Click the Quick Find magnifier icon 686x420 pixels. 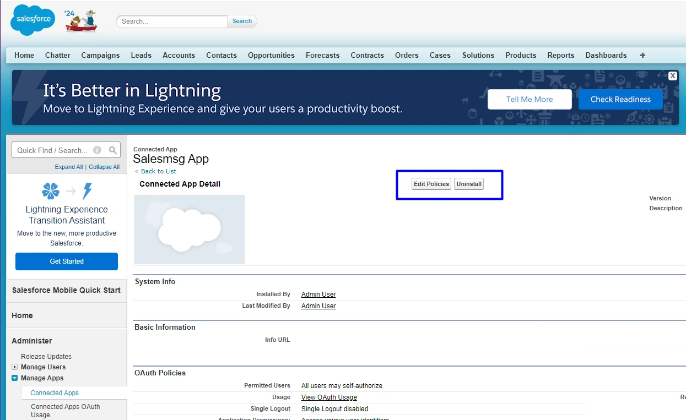pyautogui.click(x=113, y=150)
